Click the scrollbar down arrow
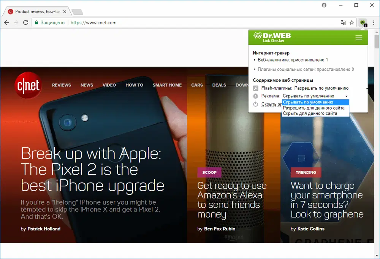 coord(377,256)
